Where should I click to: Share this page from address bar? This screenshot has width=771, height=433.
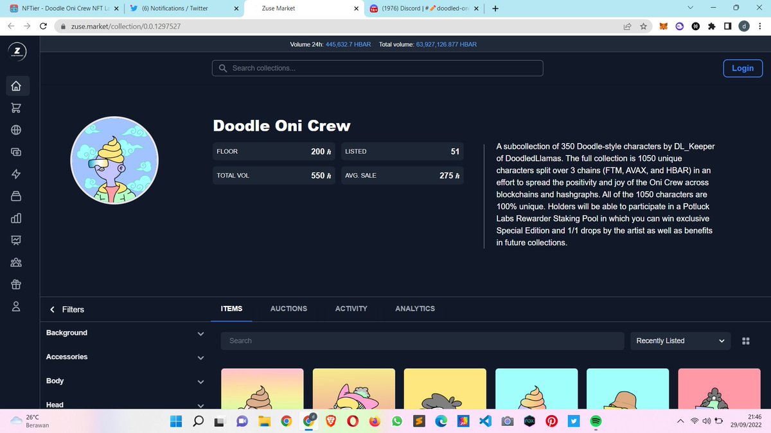tap(627, 26)
